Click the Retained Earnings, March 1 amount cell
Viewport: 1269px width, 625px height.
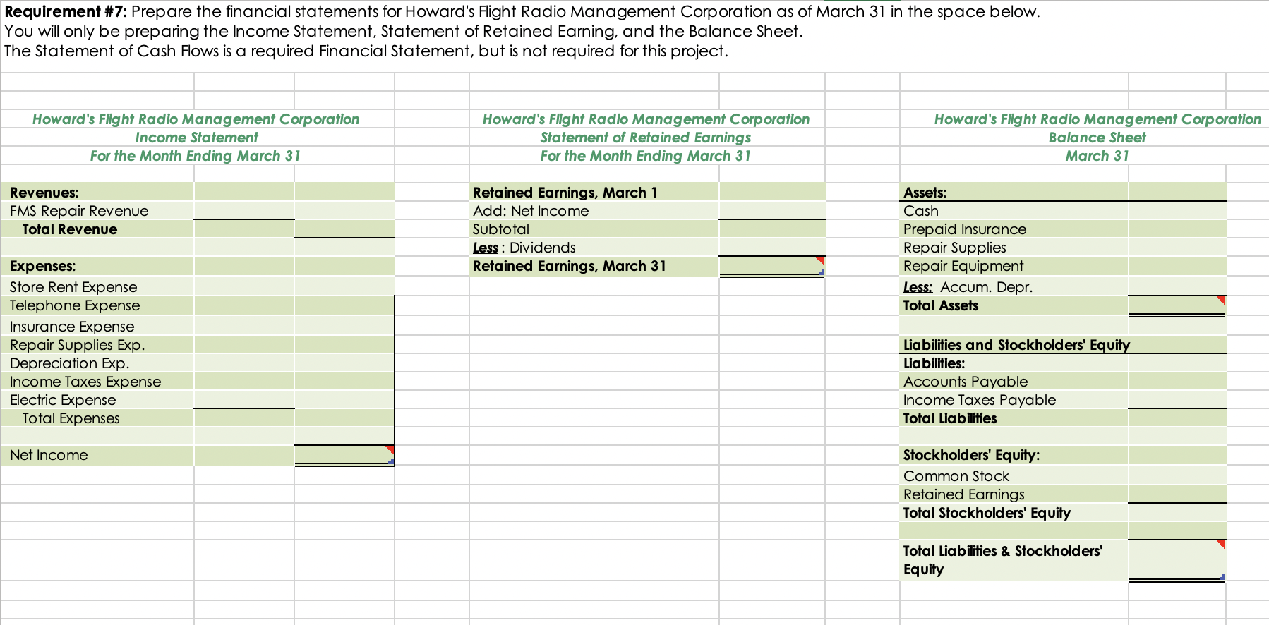[x=772, y=193]
